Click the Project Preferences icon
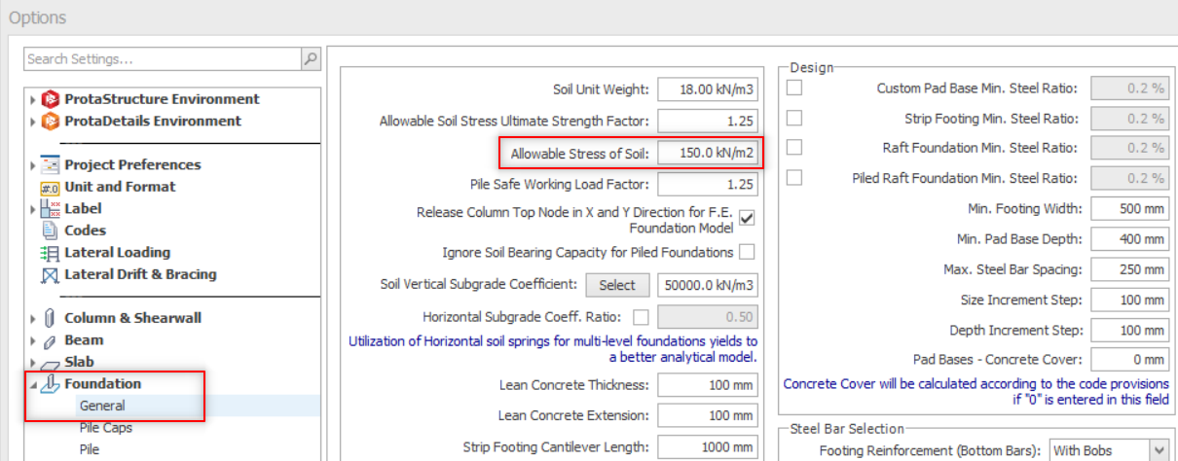The image size is (1178, 461). tap(51, 165)
